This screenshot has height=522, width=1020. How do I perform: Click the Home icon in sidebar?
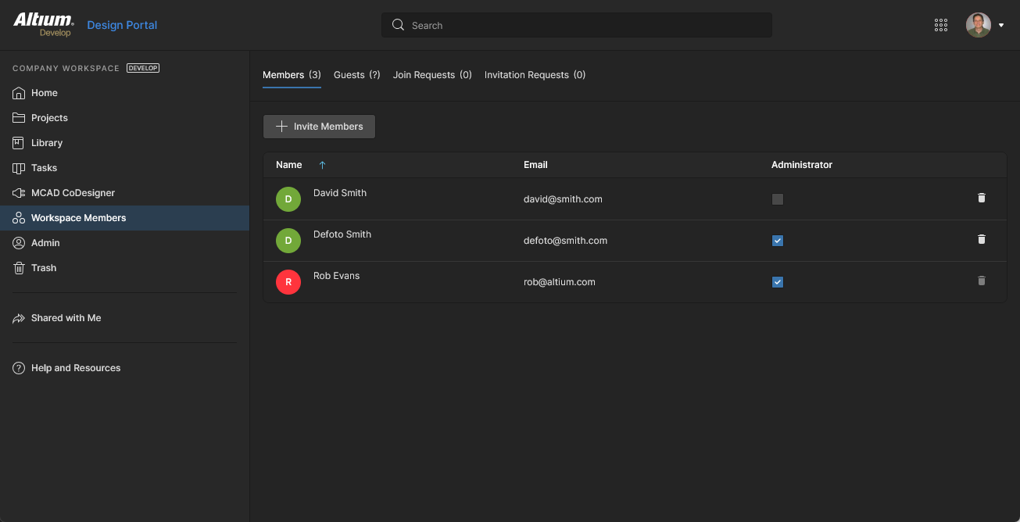[x=19, y=93]
